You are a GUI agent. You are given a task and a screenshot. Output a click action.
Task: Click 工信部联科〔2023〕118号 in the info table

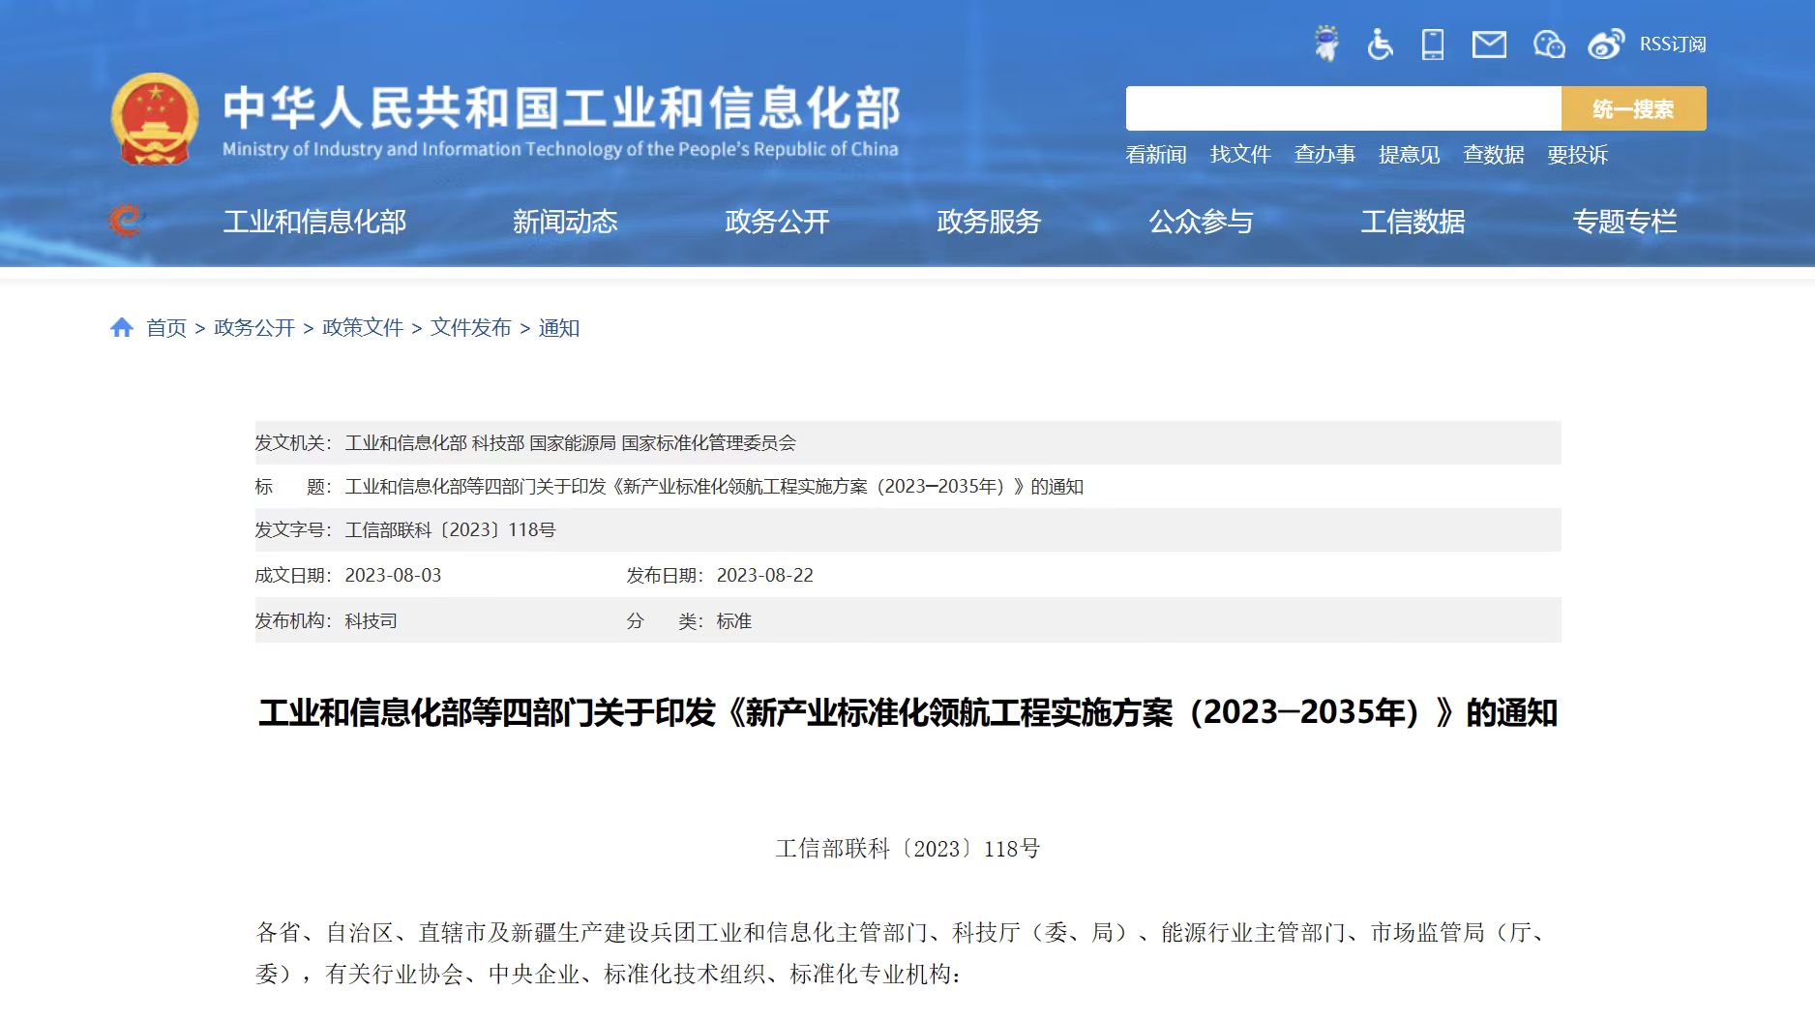coord(451,530)
